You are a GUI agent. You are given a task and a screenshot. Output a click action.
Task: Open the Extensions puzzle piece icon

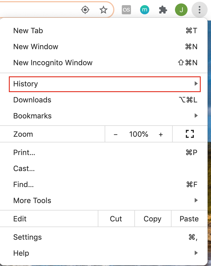coord(163,10)
